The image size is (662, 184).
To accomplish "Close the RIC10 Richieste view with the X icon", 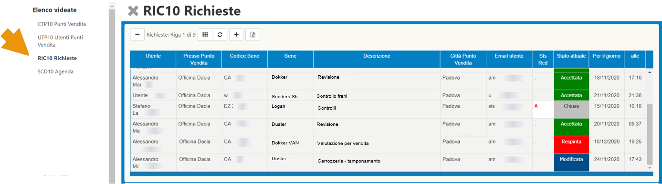I will (133, 11).
